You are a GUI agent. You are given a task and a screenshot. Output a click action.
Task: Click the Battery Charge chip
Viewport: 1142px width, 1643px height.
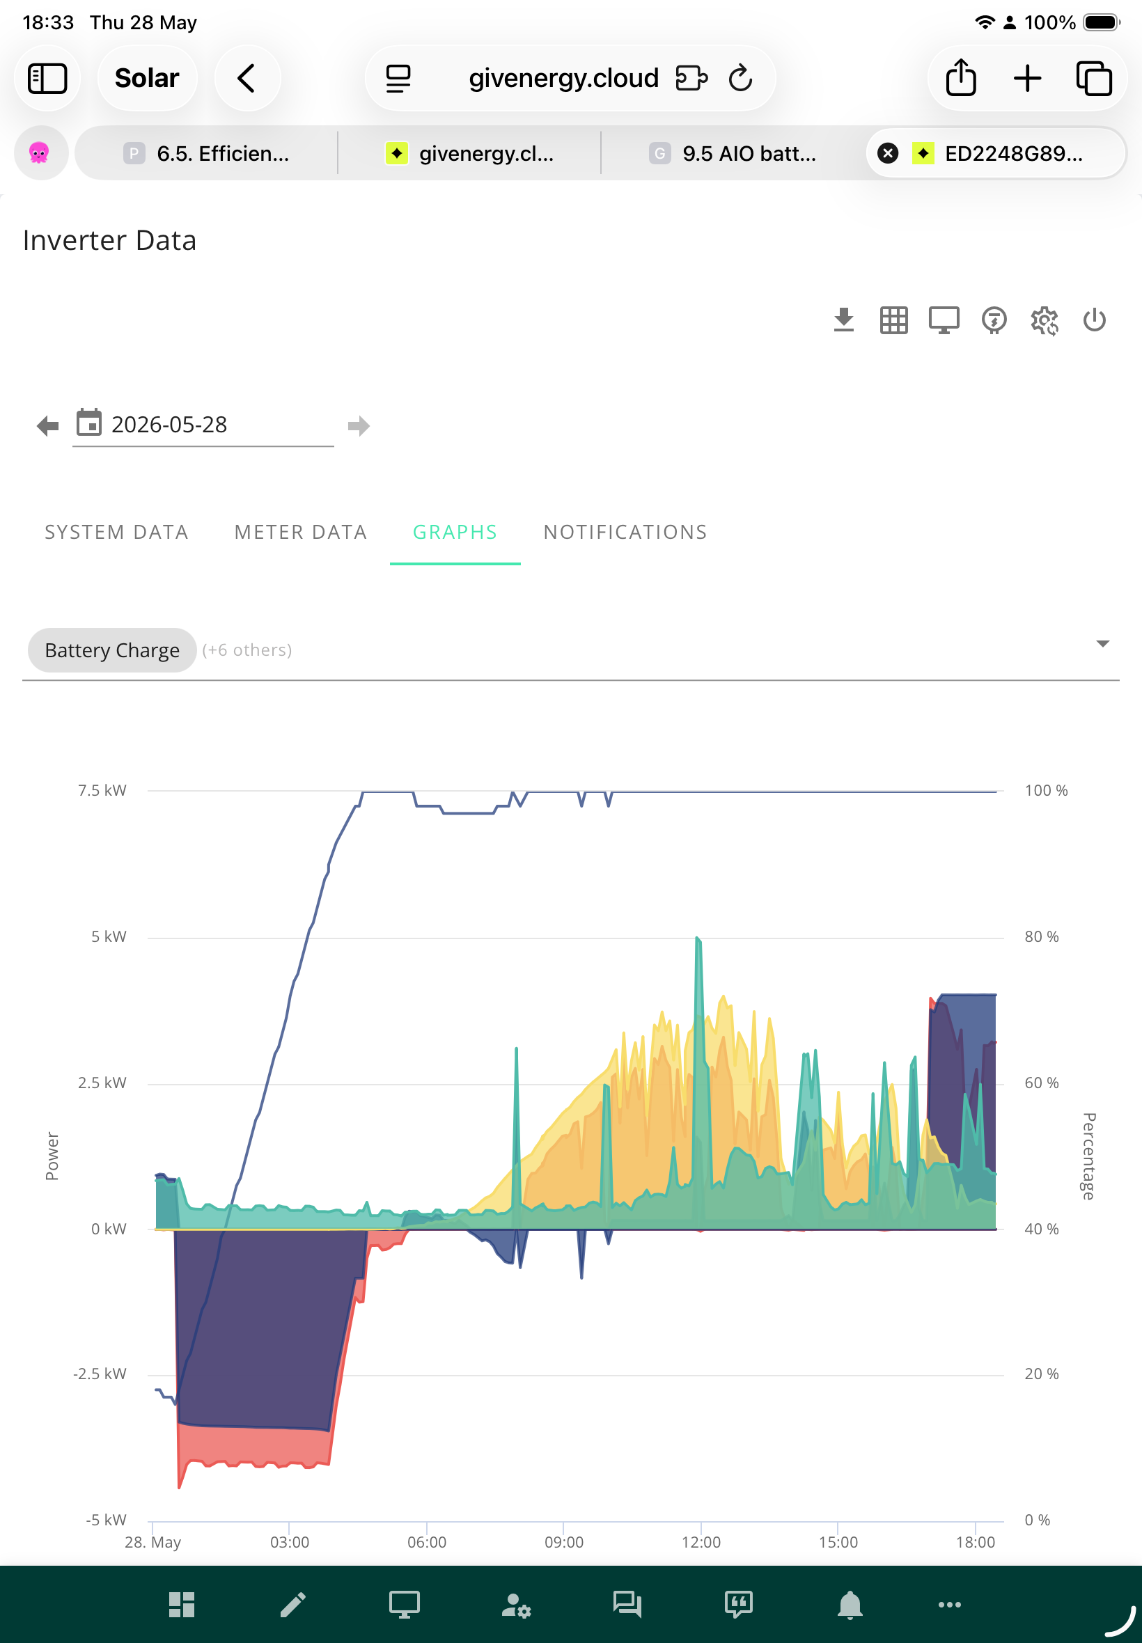pyautogui.click(x=111, y=650)
